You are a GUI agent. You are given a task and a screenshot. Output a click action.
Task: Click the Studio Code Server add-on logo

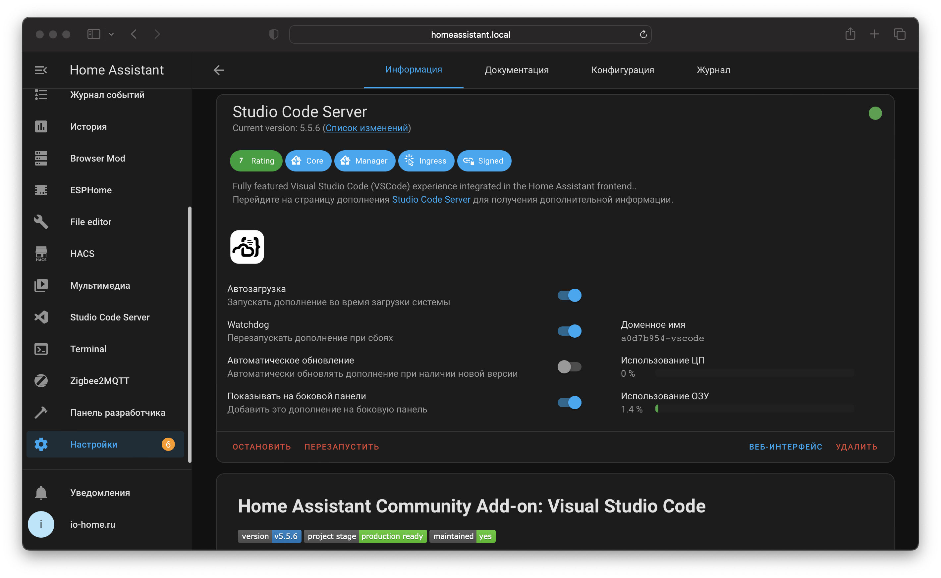[x=247, y=247]
